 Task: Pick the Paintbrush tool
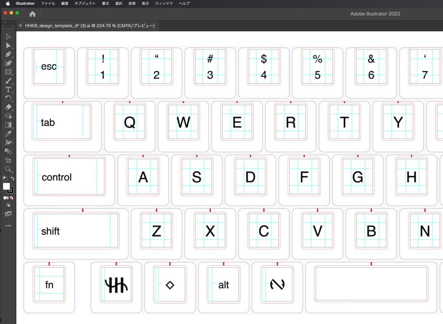[x=8, y=81]
